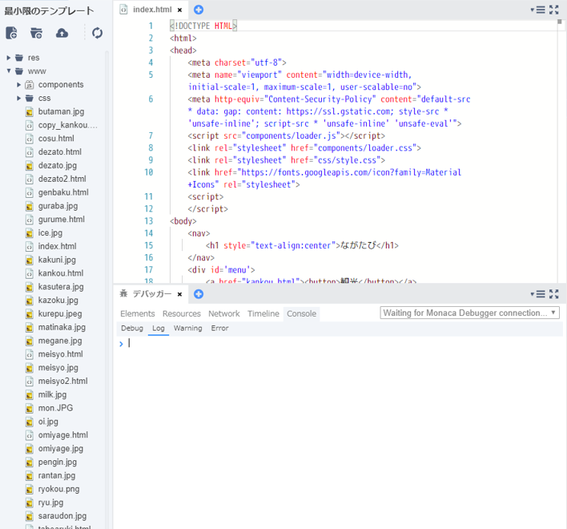Select kasutera.jpg in the file tree

61,287
